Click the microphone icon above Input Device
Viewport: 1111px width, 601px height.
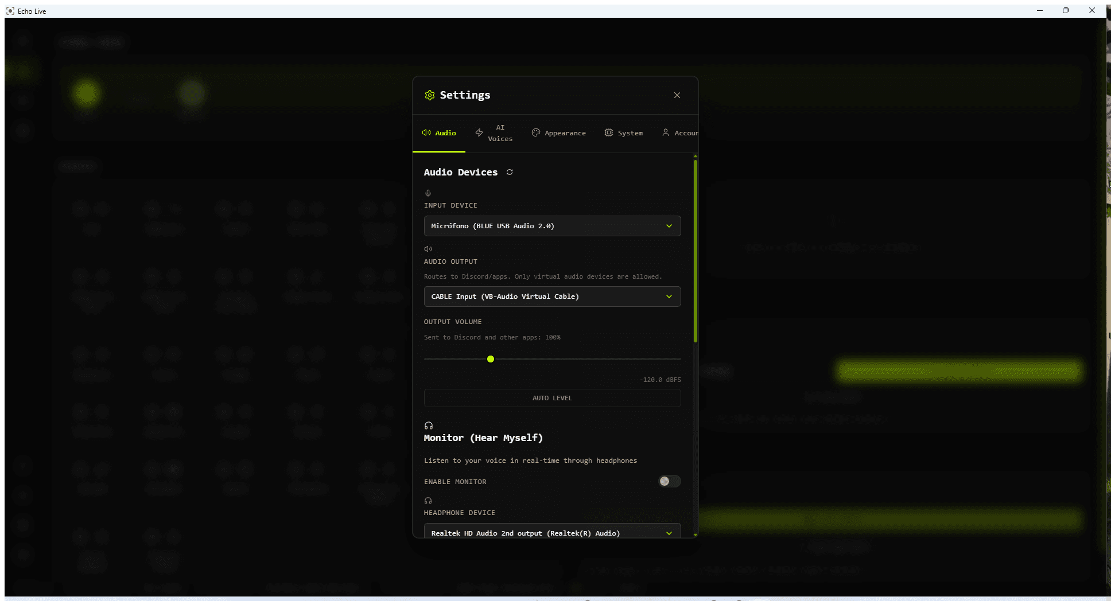pos(428,193)
